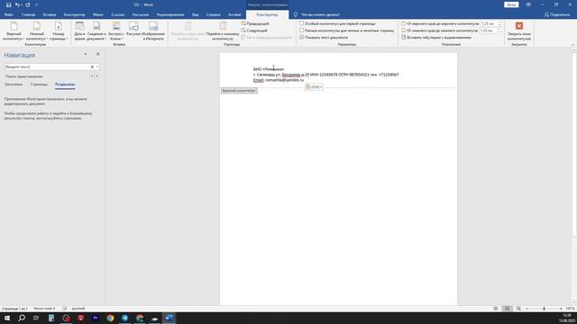Close the Навигация pane
577x324 pixels.
click(x=98, y=54)
